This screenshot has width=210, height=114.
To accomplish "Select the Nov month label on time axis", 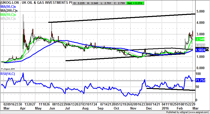I will click(134, 109).
